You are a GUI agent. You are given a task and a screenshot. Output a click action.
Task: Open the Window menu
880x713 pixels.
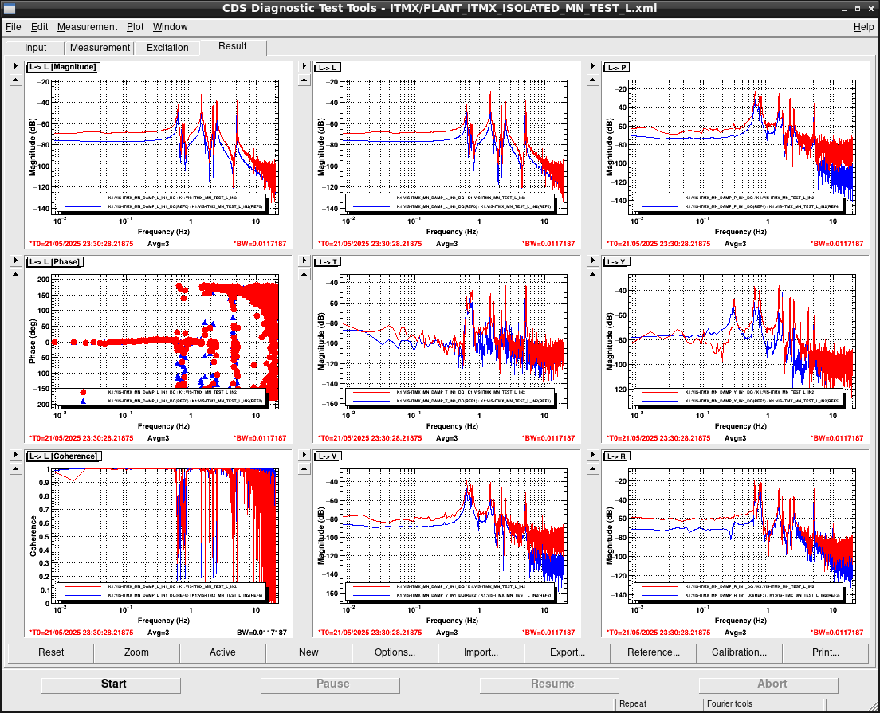170,27
